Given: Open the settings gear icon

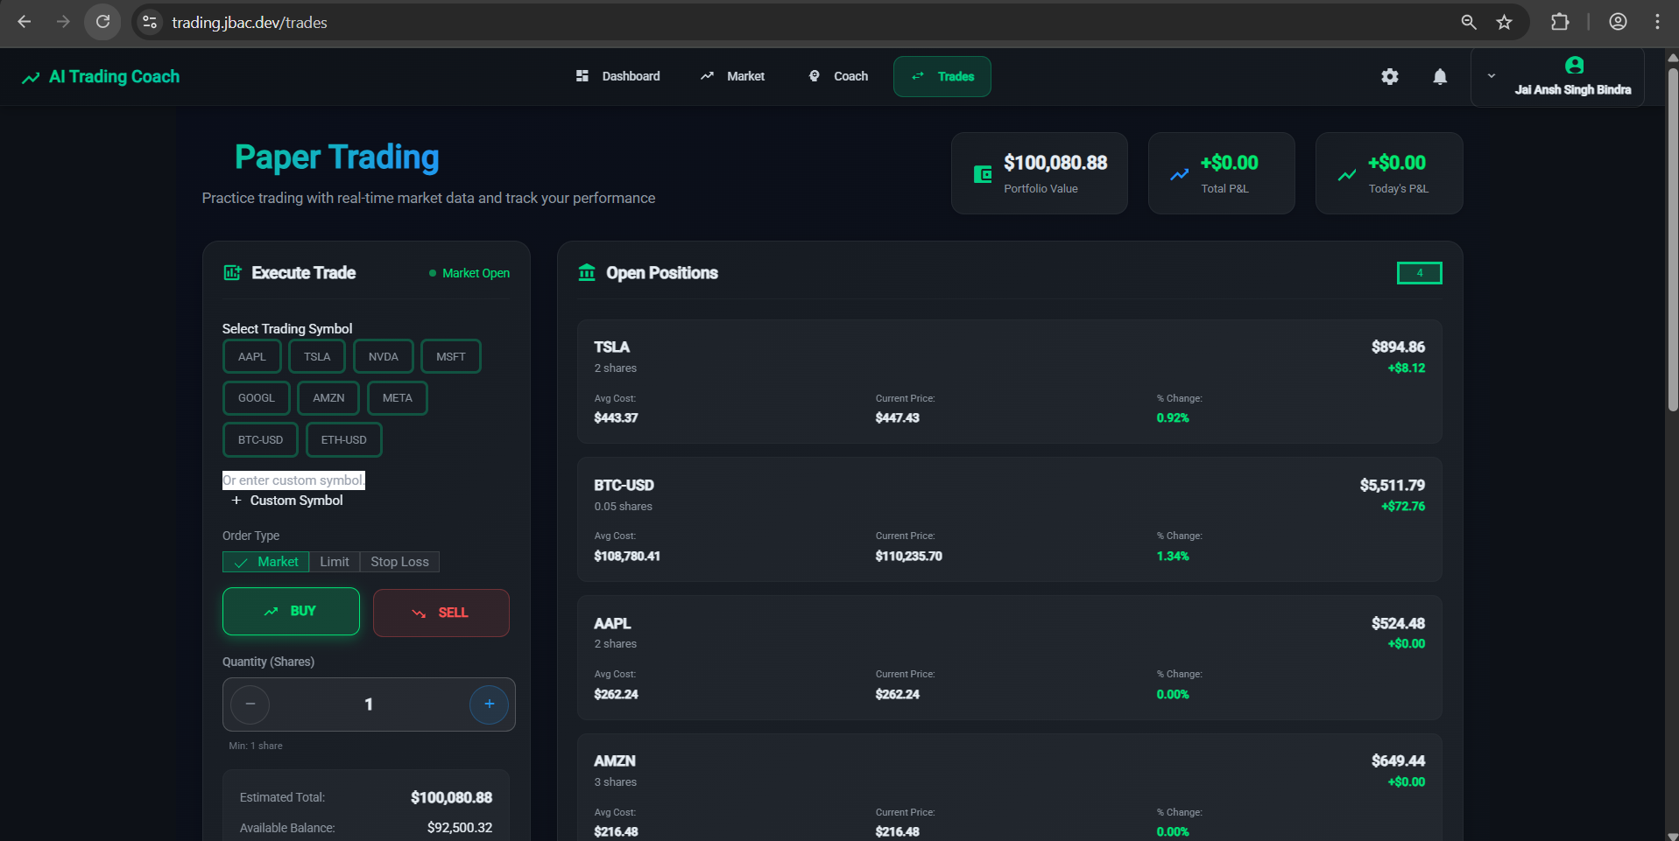Looking at the screenshot, I should [1390, 77].
